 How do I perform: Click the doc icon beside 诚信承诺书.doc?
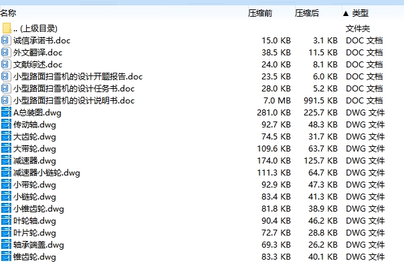[x=6, y=40]
